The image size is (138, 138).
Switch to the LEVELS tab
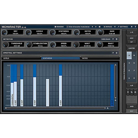[x=21, y=58]
